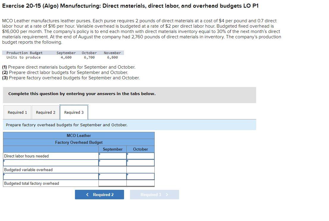The height and width of the screenshot is (221, 329).
Task: Click the September column header
Action: tap(112, 149)
